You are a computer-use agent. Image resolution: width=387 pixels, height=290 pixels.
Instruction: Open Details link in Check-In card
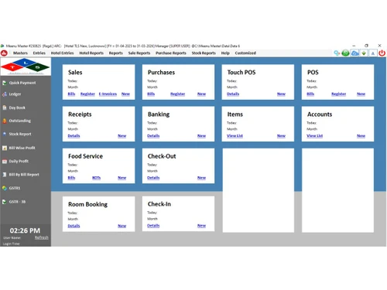point(153,226)
